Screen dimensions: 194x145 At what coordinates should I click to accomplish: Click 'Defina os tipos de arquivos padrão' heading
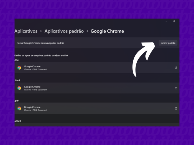coord(41,56)
